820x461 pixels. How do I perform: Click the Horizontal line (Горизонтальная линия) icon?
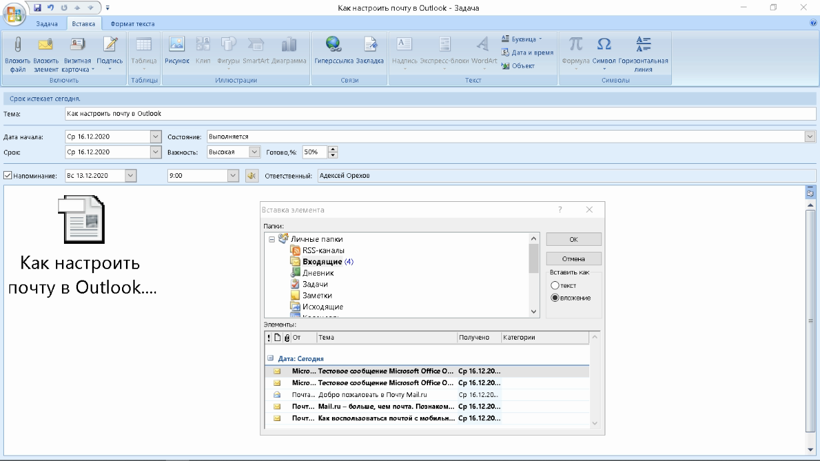pyautogui.click(x=643, y=45)
